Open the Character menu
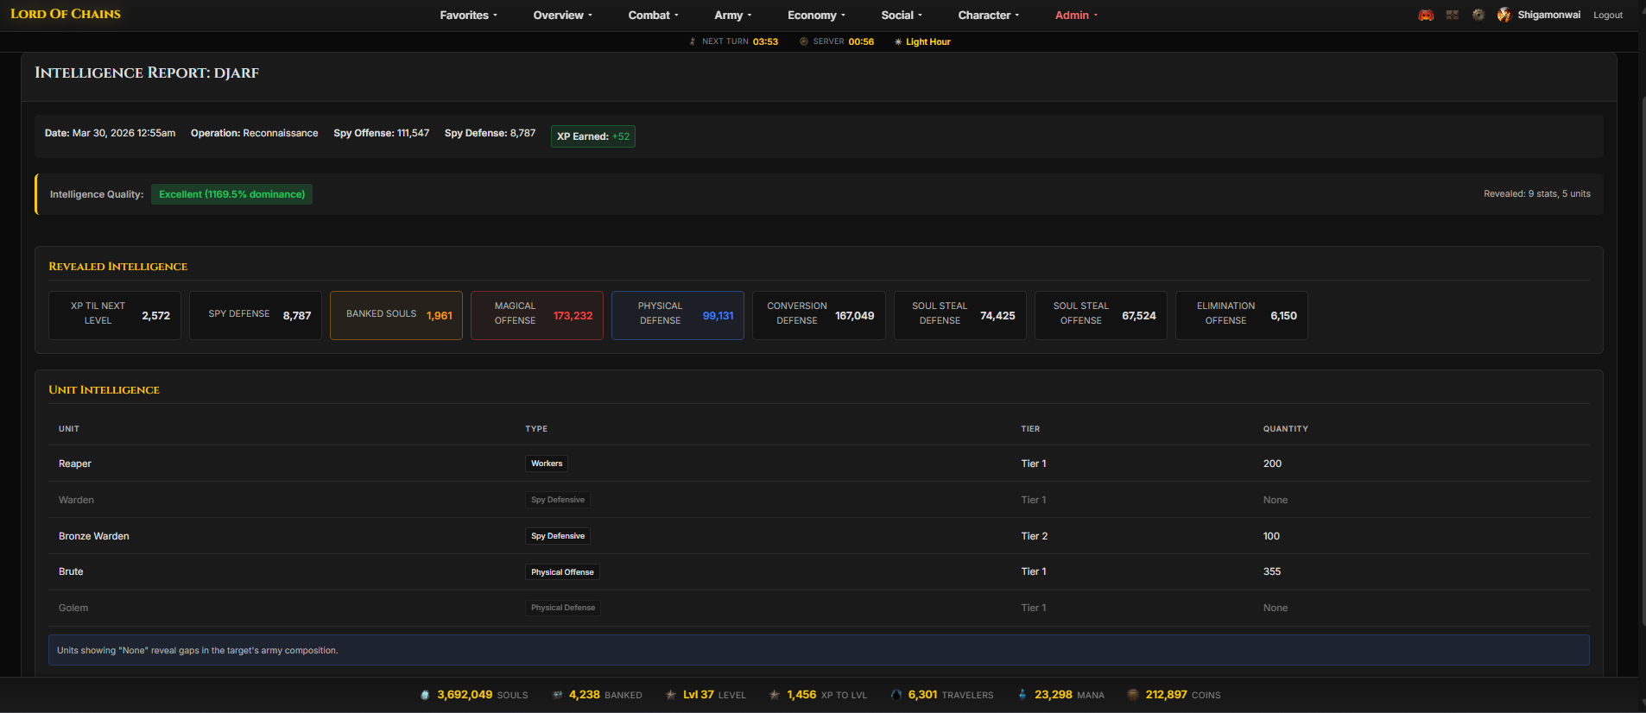 pos(988,16)
